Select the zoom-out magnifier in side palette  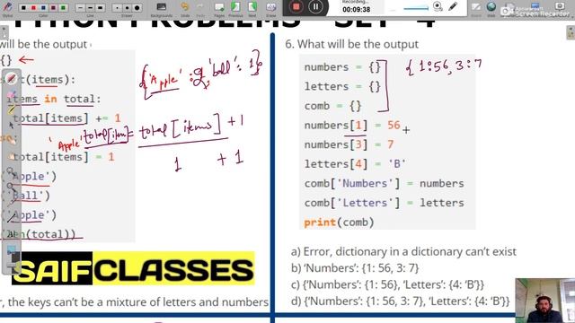(x=11, y=188)
